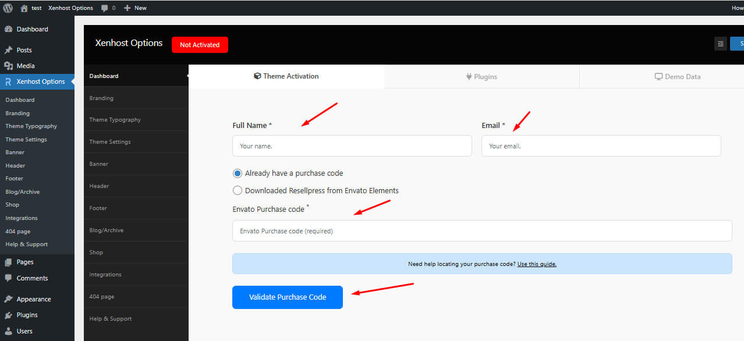744x341 pixels.
Task: Click the Plugins plug icon in sidebar
Action: pos(8,315)
